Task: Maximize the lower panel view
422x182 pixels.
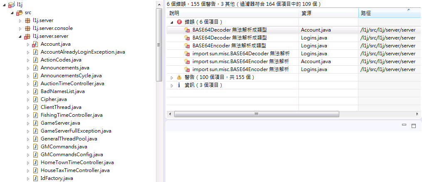Action: 414,125
